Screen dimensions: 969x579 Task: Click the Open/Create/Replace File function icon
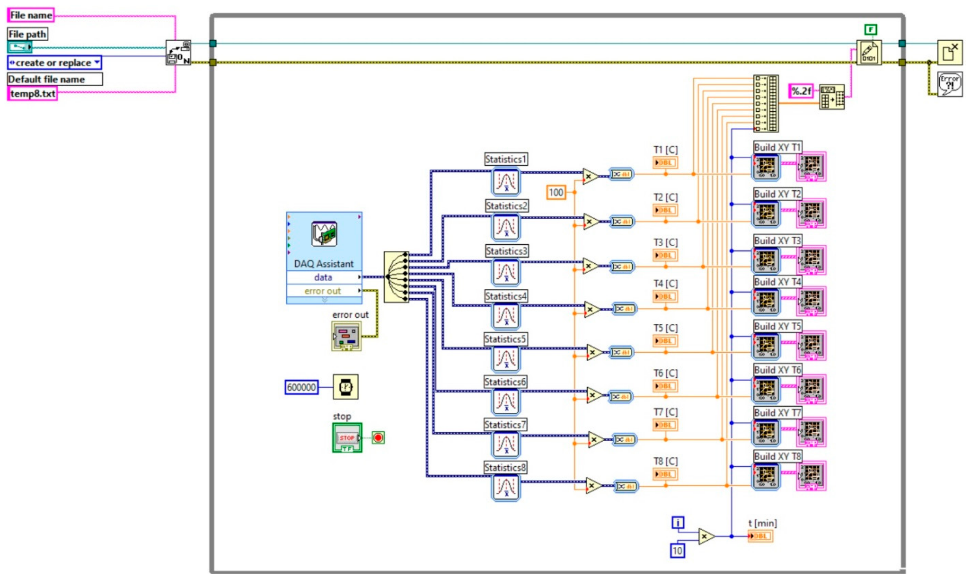tap(178, 53)
